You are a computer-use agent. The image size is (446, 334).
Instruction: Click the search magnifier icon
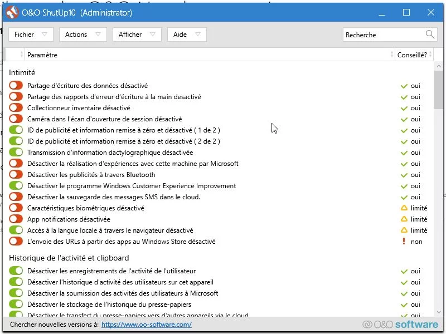click(x=430, y=35)
